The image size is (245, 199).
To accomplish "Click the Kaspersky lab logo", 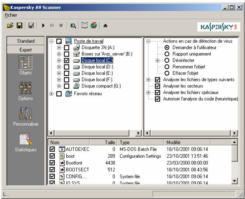I will (x=218, y=27).
